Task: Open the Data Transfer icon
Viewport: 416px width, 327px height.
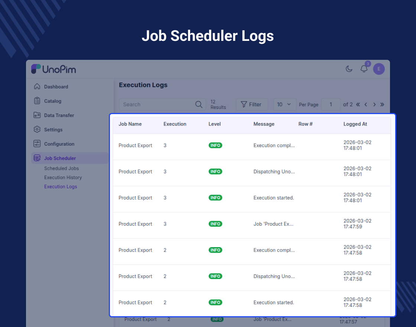Action: pos(37,115)
